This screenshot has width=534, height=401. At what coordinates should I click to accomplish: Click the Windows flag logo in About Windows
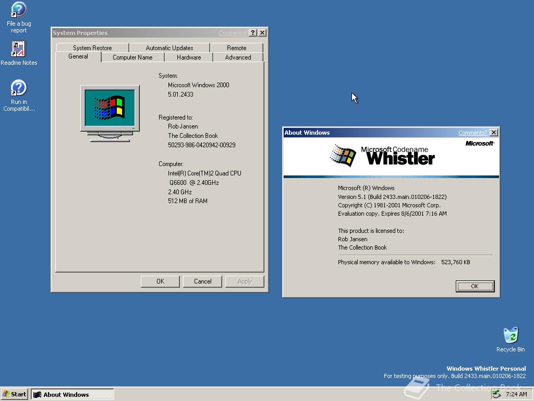(343, 156)
